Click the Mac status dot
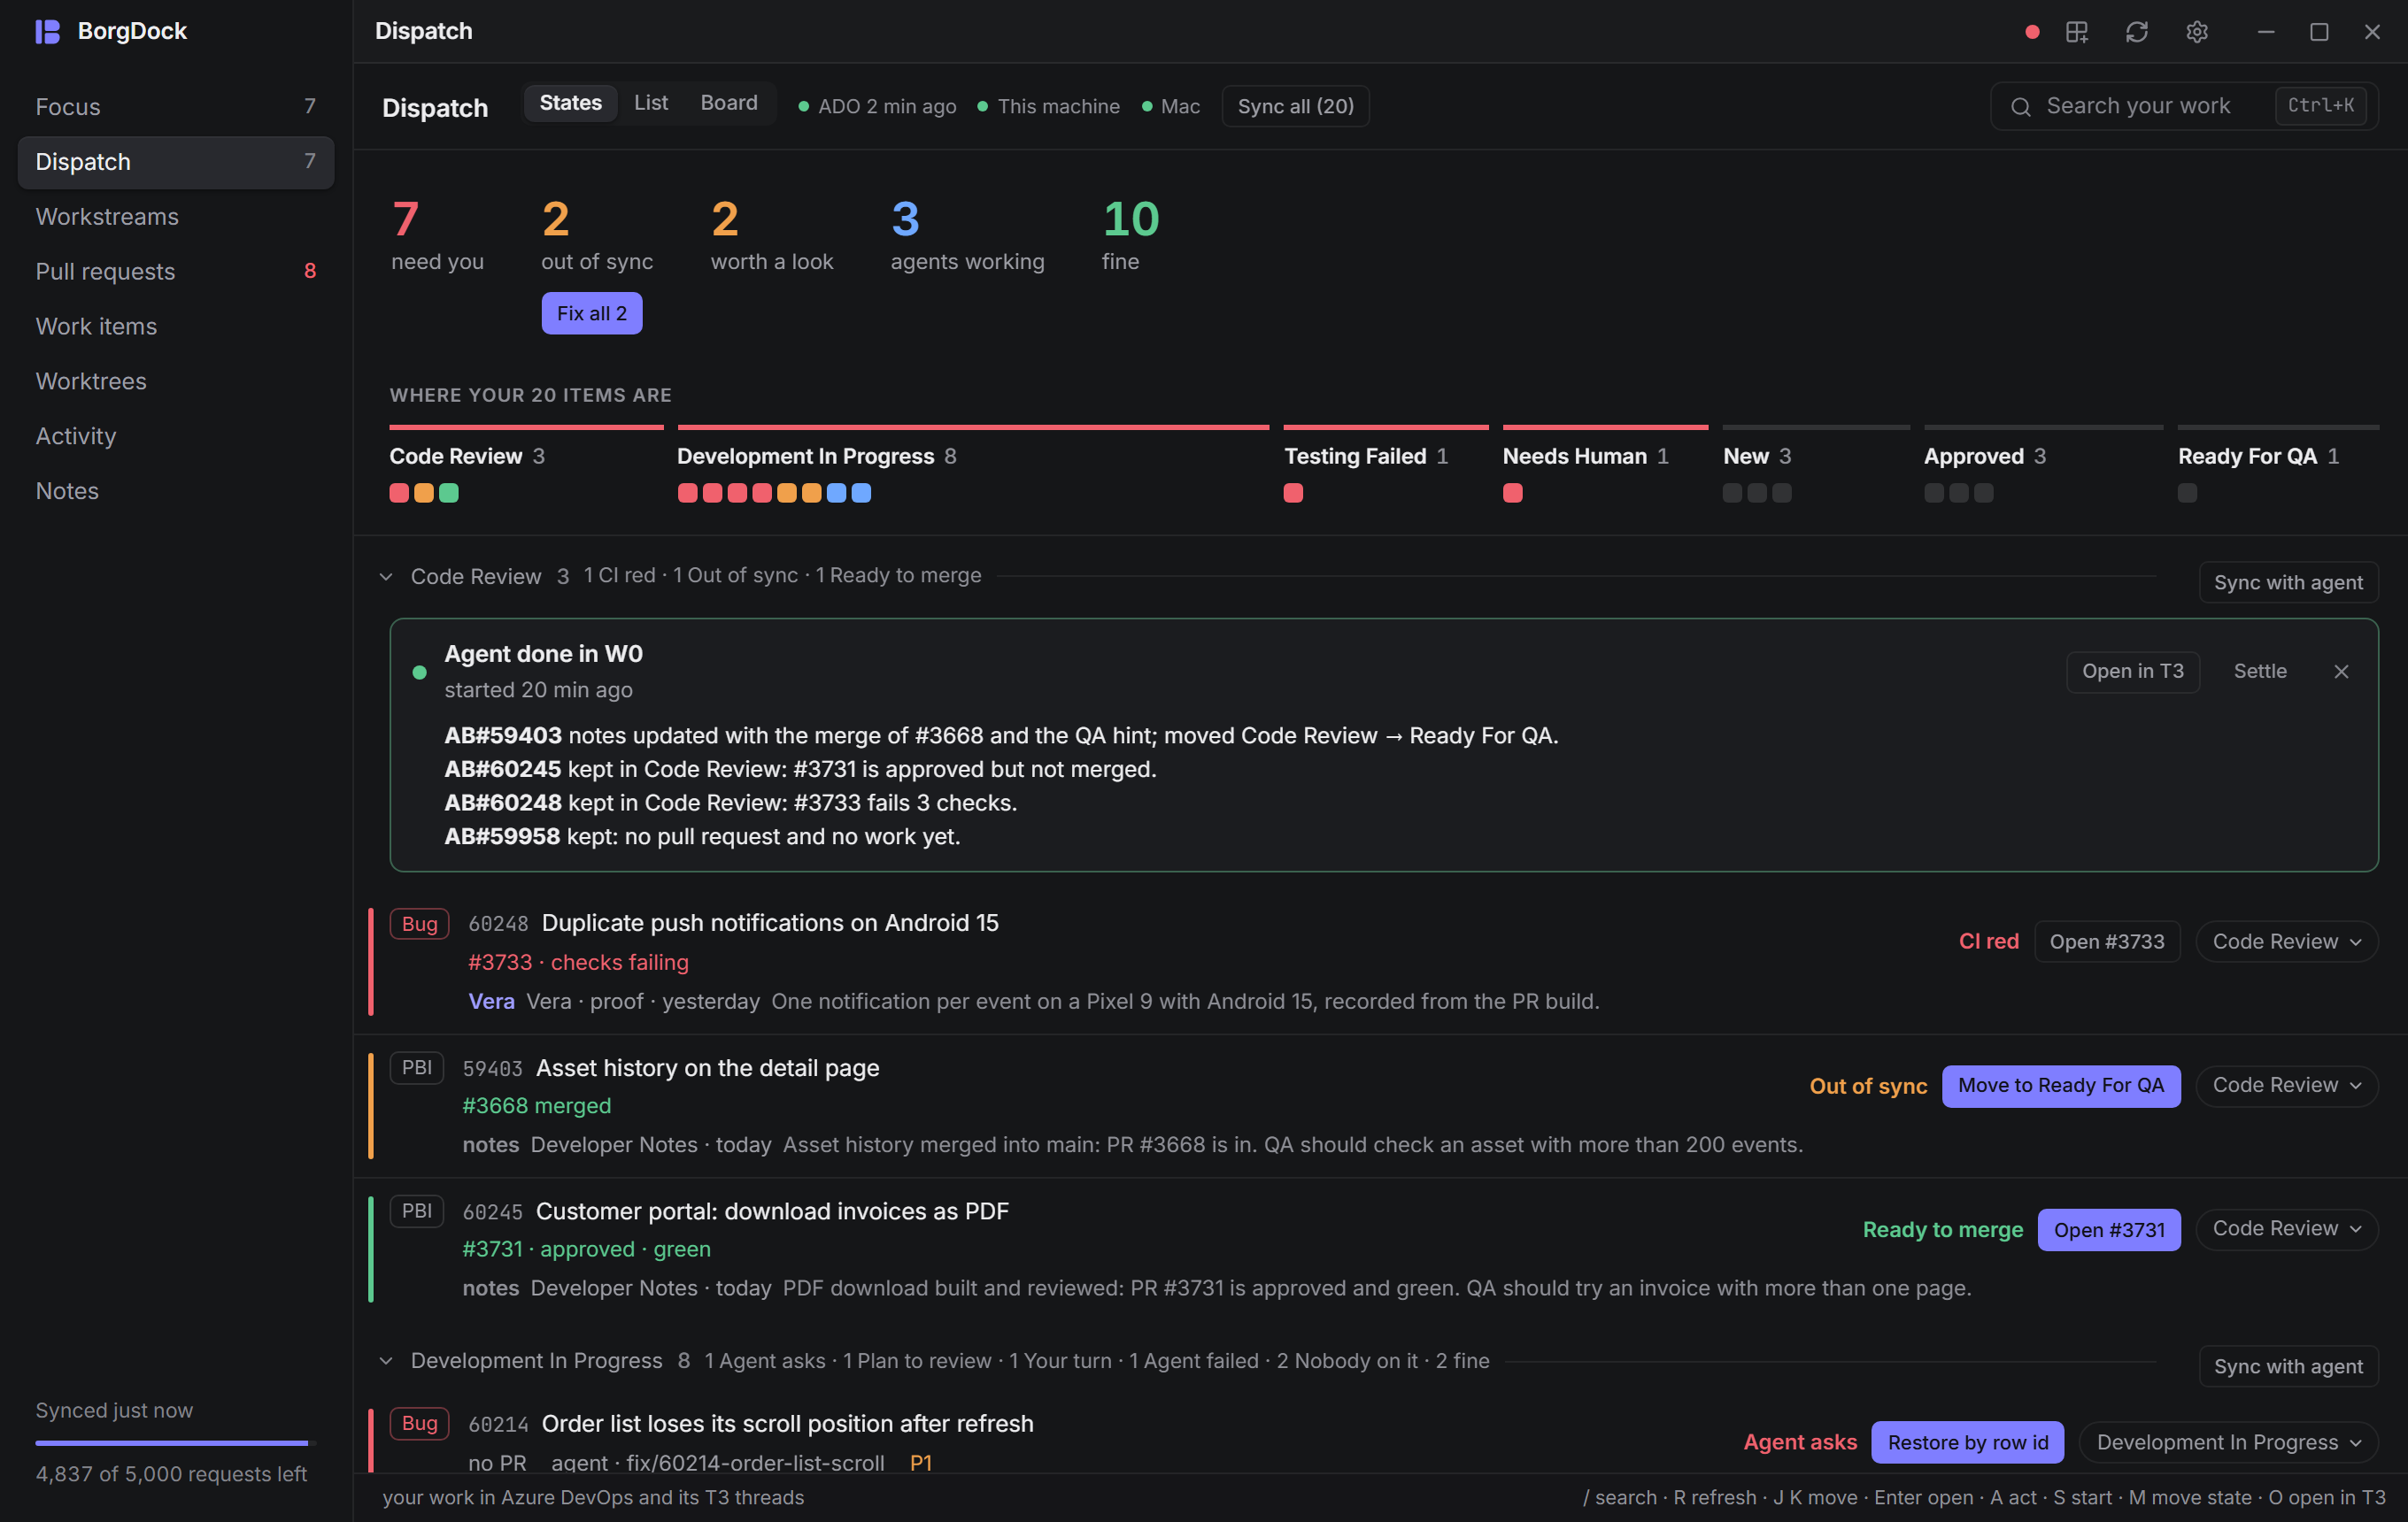Screen dimensions: 2408x1522 click(x=1146, y=106)
